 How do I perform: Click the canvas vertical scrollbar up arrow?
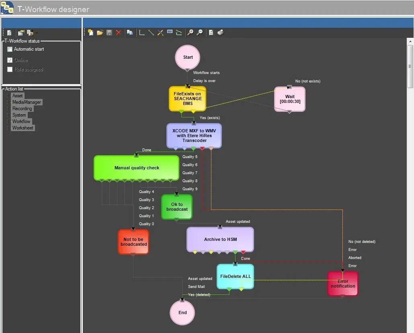point(410,41)
